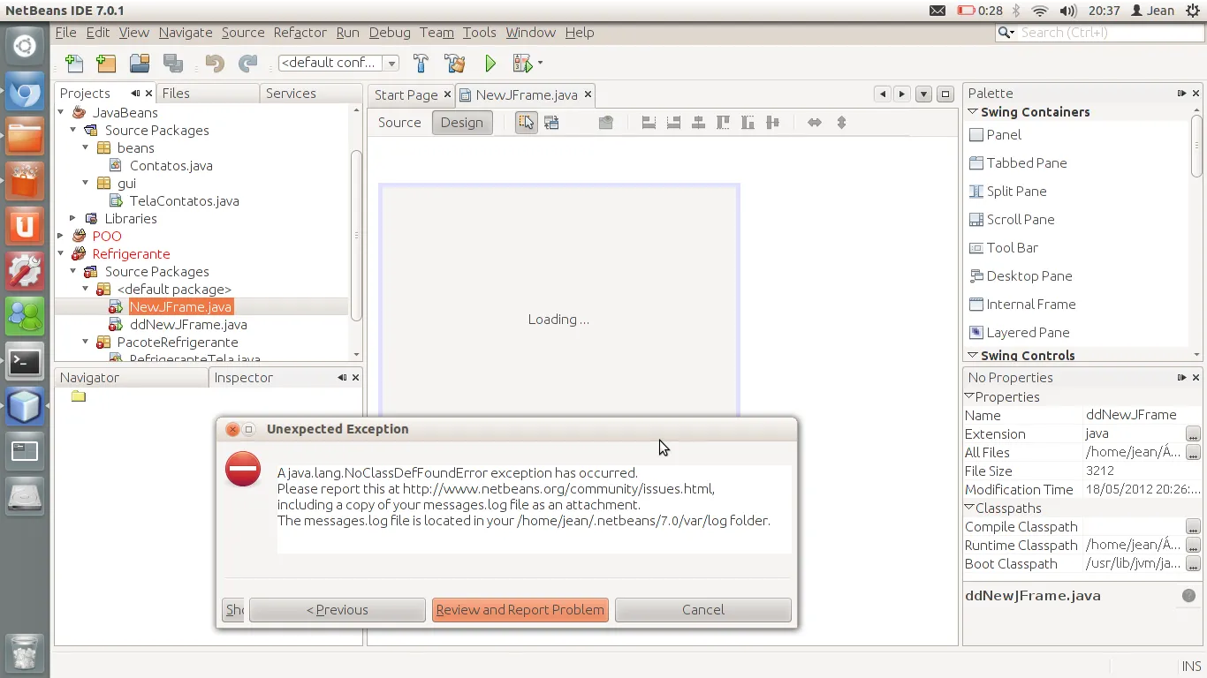Collapse the beans package node

86,147
